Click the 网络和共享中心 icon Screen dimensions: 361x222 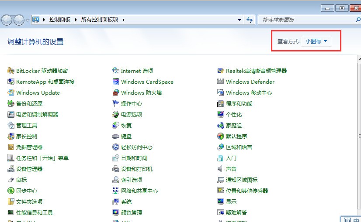115,191
